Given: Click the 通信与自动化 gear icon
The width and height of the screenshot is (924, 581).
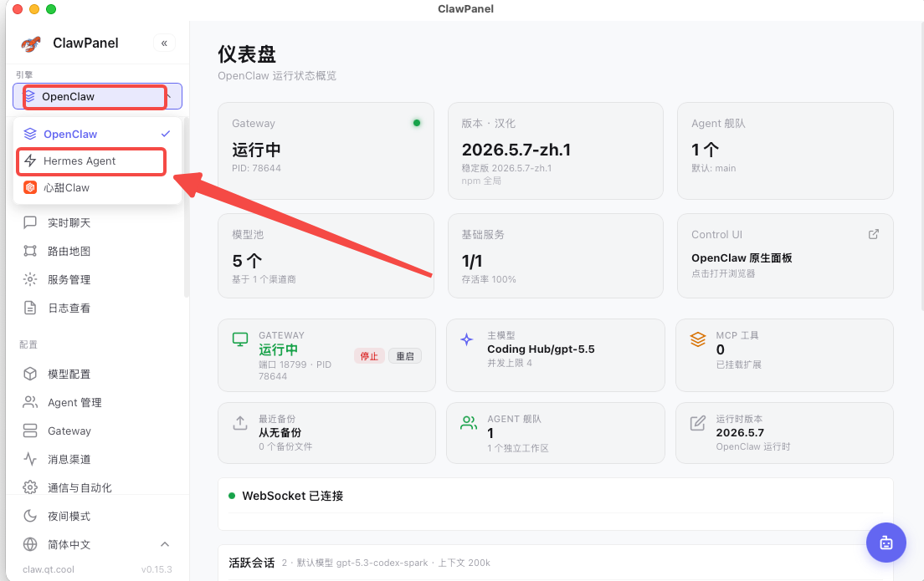Looking at the screenshot, I should coord(30,487).
